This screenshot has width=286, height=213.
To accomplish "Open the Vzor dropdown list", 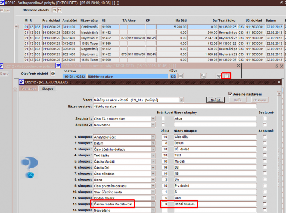I will (181, 100).
